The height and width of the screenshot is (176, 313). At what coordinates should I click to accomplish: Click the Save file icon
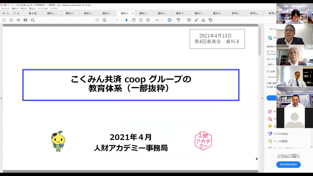(4, 20)
